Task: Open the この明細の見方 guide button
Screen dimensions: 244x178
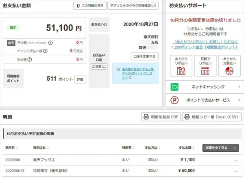Action: pos(90,6)
